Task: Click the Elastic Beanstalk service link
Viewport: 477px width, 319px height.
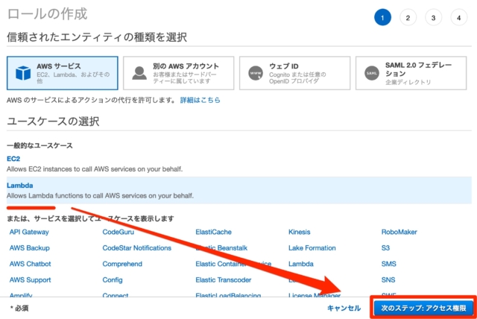Action: 221,248
